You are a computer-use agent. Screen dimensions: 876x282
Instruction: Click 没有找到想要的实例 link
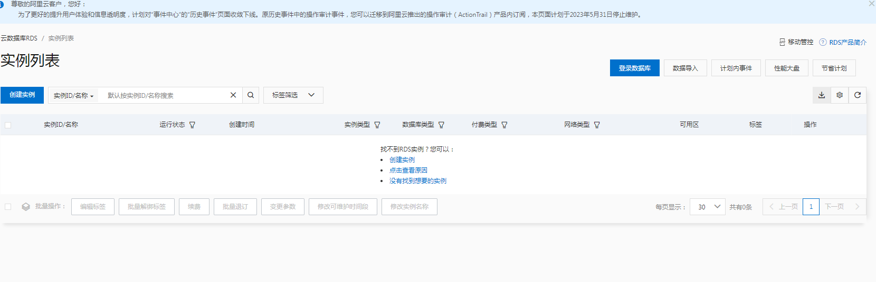pos(418,181)
